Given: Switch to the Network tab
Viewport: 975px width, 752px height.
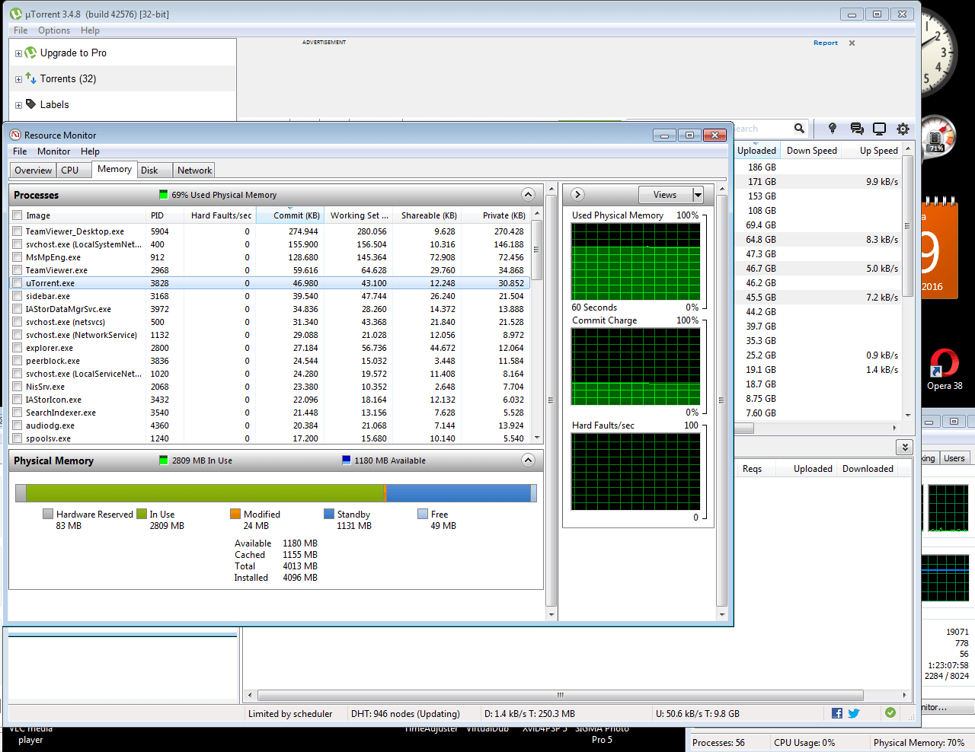Looking at the screenshot, I should point(194,170).
